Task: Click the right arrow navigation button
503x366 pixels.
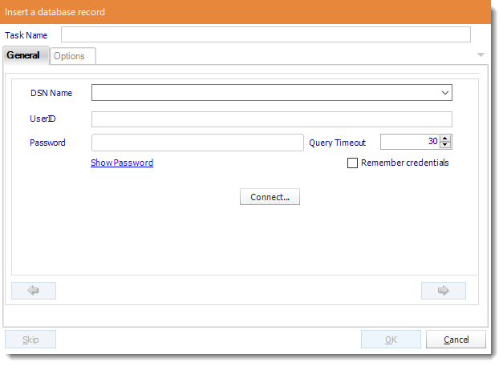Action: pos(444,291)
